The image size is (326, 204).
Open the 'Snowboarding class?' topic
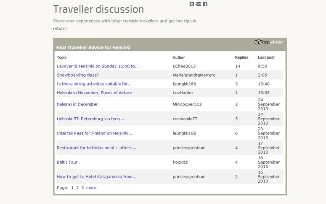pos(78,75)
